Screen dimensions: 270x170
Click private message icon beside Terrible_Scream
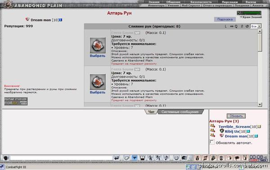click(212, 126)
